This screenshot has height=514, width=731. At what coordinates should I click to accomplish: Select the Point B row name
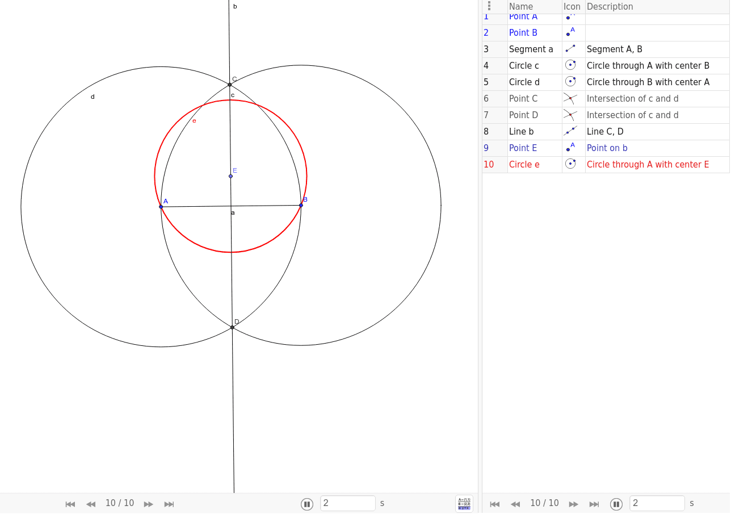[x=523, y=33]
